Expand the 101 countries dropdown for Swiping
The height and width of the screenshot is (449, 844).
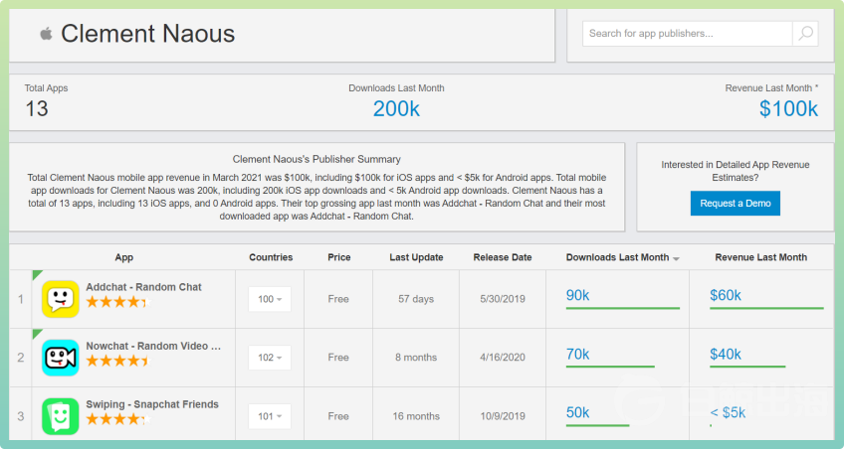tap(270, 416)
